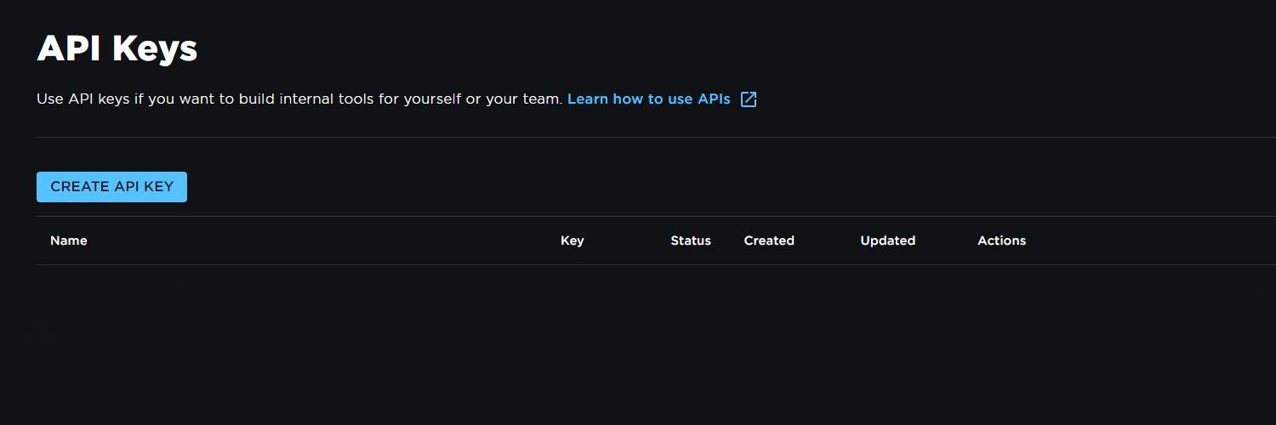Click the 'Use API keys if you want' description text
Viewport: 1276px width, 425px height.
click(299, 99)
